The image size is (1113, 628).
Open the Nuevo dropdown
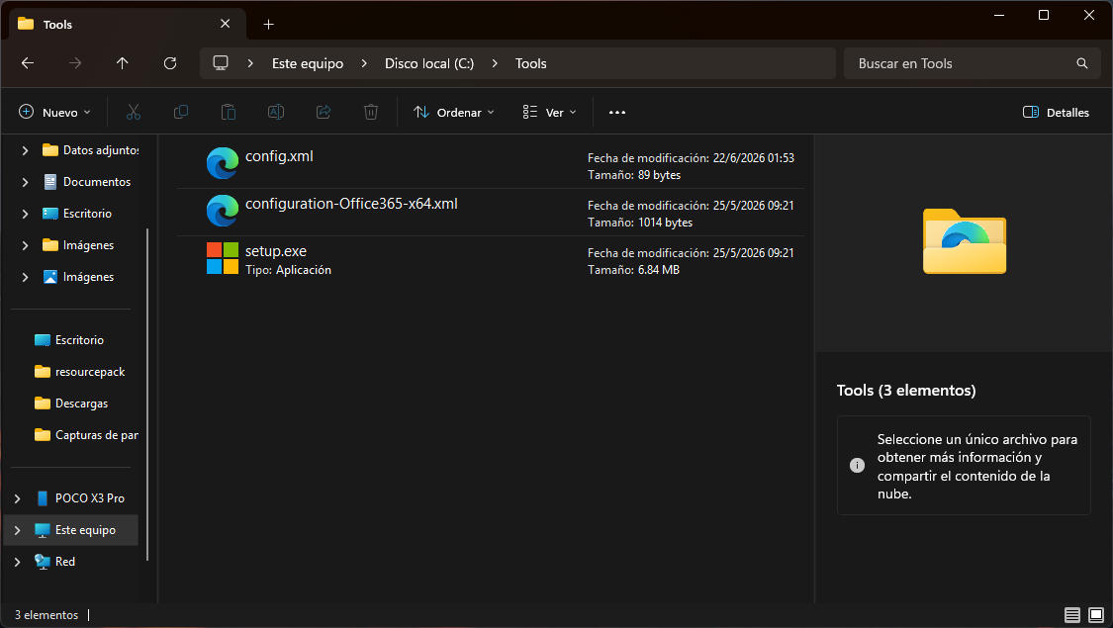pyautogui.click(x=55, y=112)
